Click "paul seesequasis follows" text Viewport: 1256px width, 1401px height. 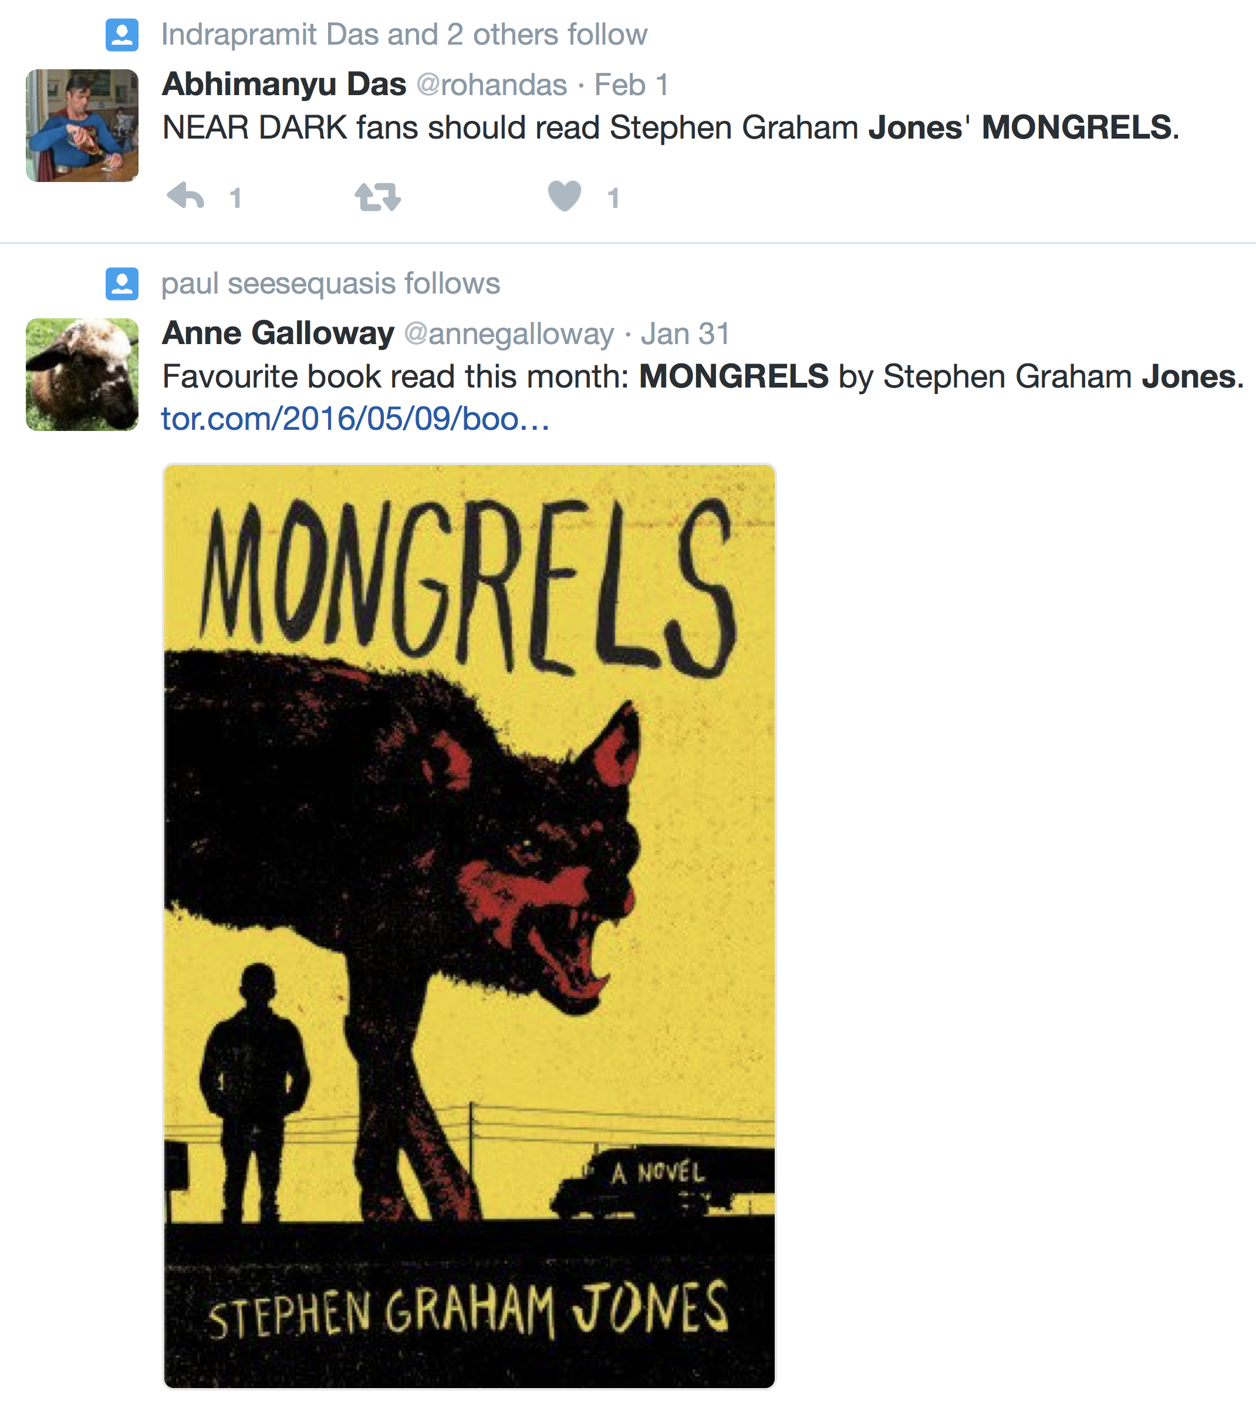point(330,284)
